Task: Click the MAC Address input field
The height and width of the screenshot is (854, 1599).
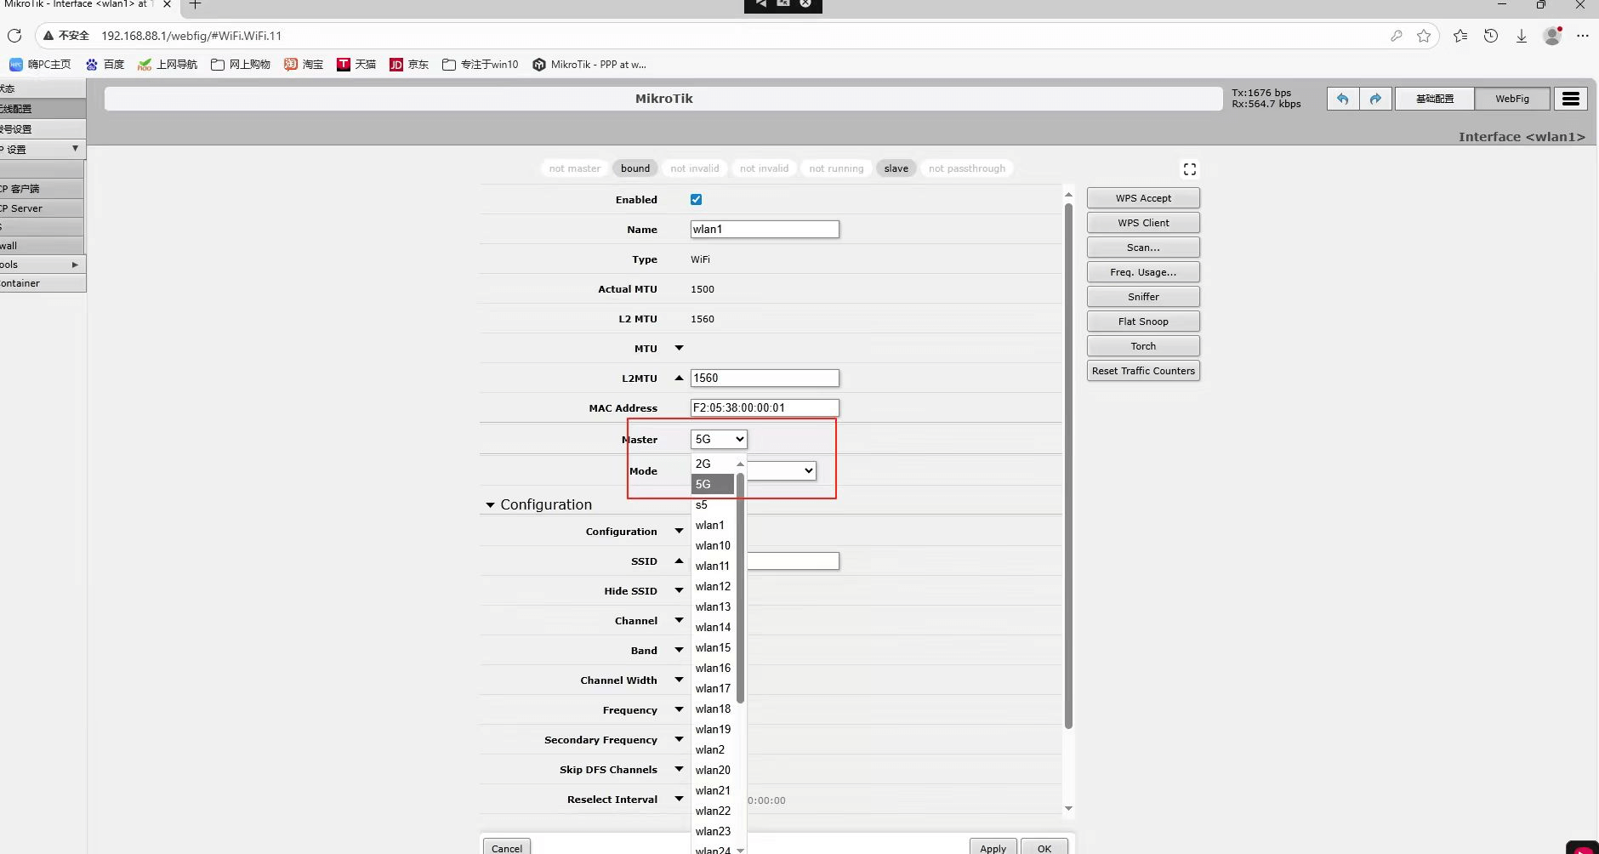Action: pyautogui.click(x=765, y=407)
